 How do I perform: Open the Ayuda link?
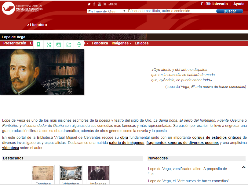pyautogui.click(x=239, y=4)
